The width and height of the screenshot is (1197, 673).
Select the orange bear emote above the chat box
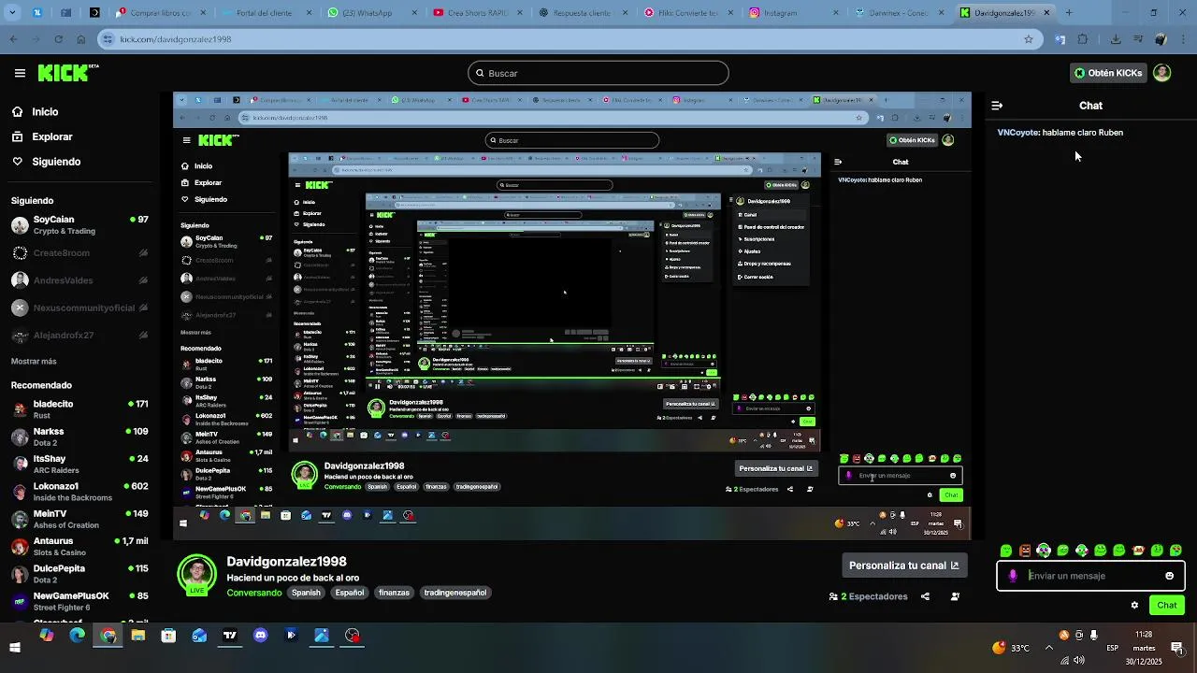coord(1025,551)
